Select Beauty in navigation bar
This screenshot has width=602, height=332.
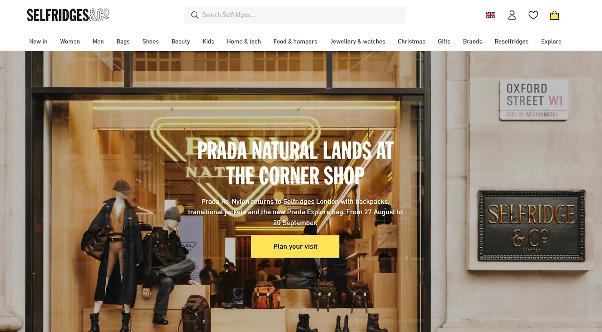click(181, 41)
